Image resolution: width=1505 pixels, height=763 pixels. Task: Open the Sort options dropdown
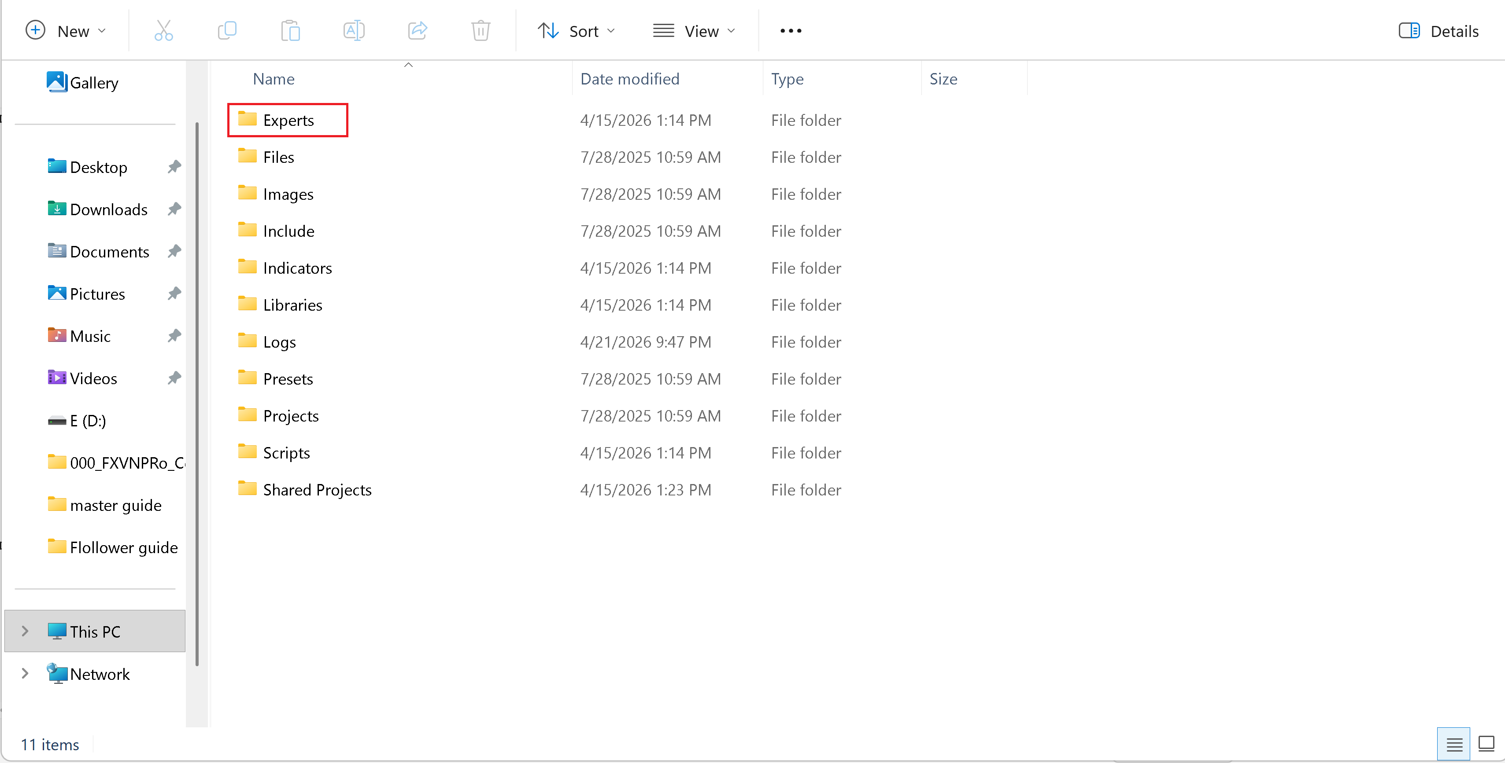576,30
